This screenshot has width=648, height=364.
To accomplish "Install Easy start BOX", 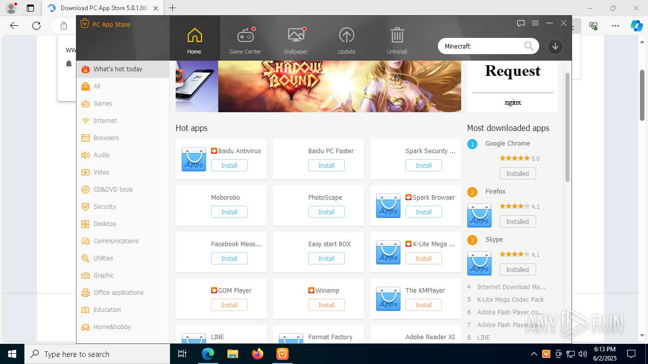I will [327, 259].
